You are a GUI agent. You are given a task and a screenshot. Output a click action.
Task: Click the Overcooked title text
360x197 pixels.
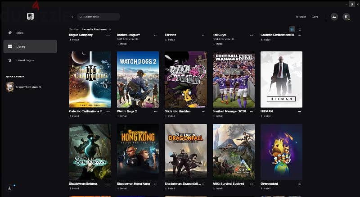(269, 184)
